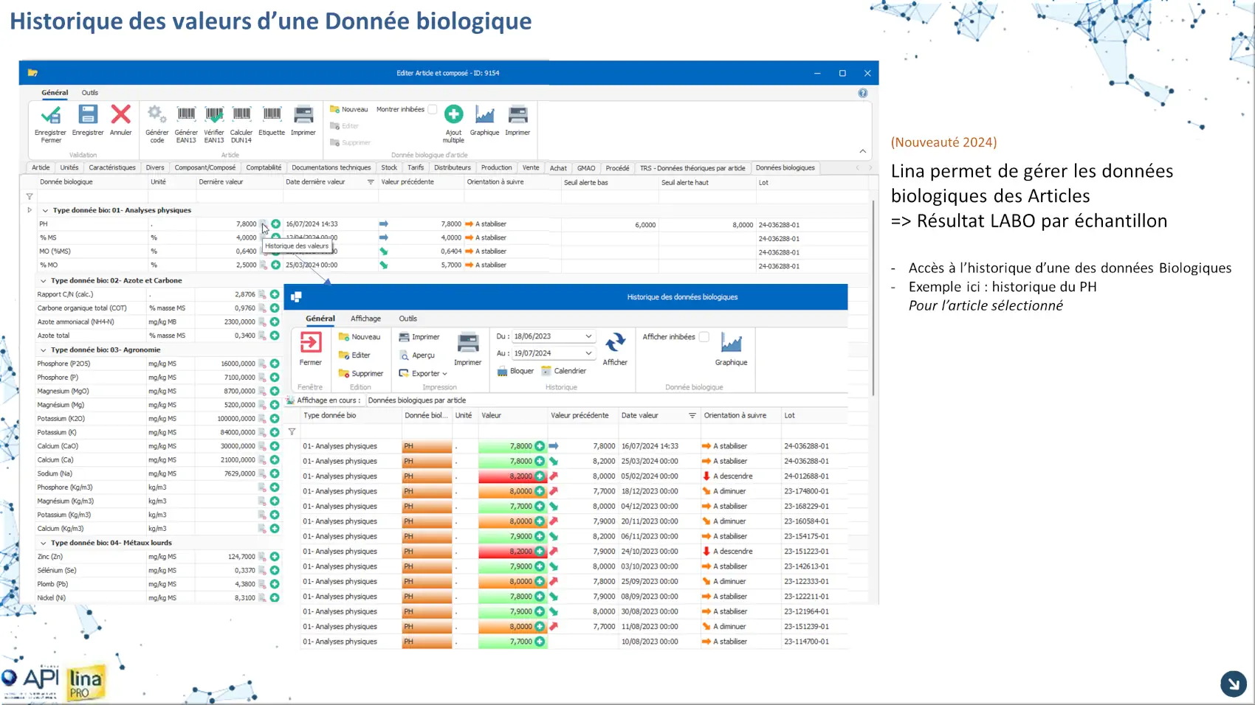The image size is (1255, 705).
Task: Collapse group 01- Analyses physiques
Action: [45, 210]
